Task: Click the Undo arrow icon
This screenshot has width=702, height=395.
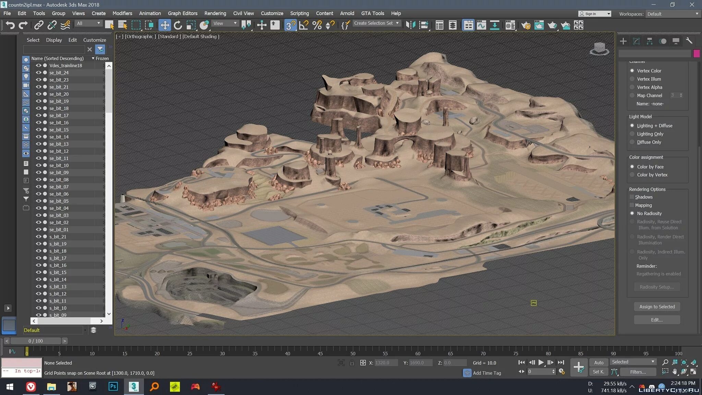Action: [x=10, y=25]
